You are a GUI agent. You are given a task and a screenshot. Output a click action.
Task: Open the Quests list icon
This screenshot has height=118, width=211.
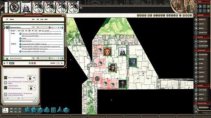[196, 94]
